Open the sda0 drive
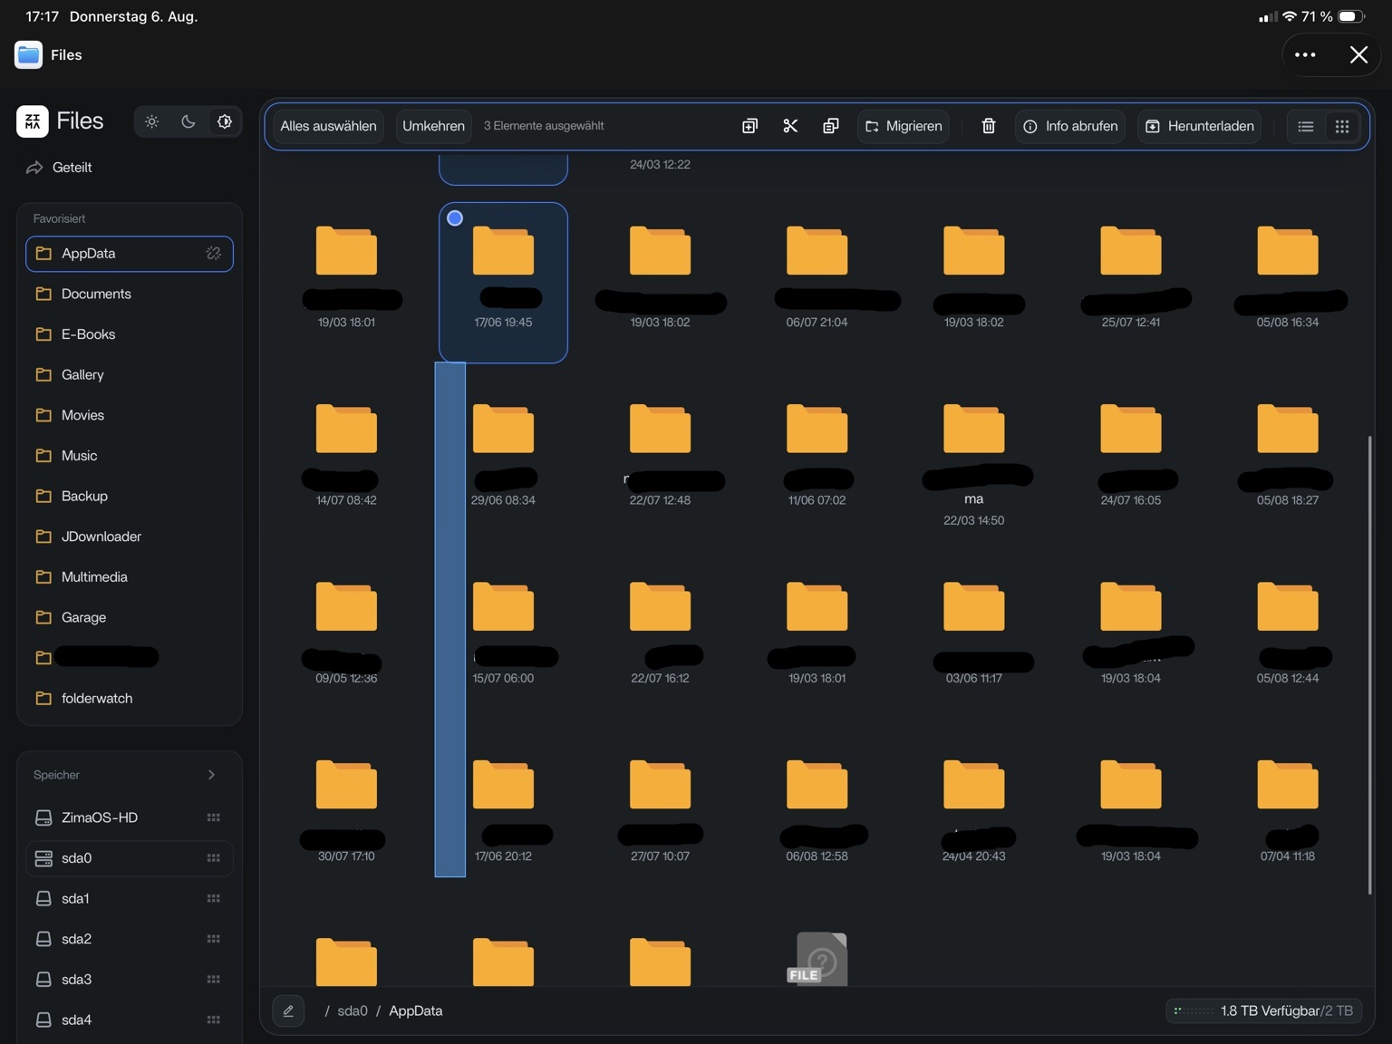The width and height of the screenshot is (1392, 1044). pos(130,858)
